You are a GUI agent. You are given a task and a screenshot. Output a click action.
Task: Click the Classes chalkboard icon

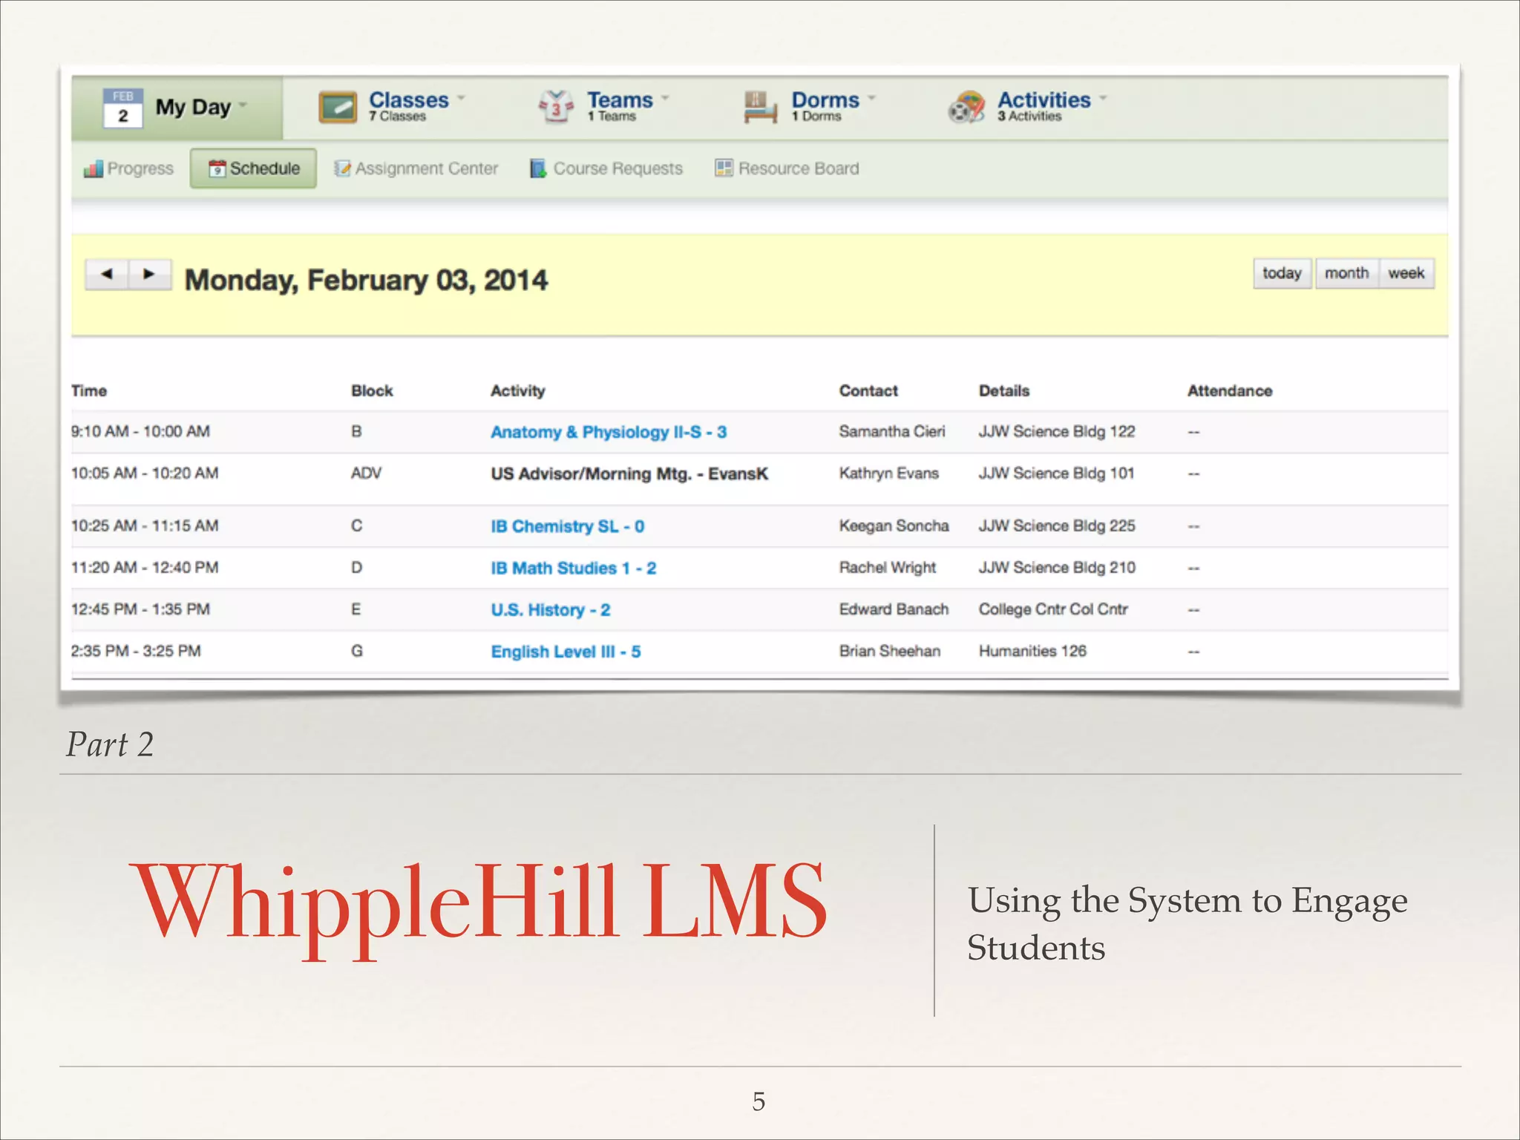pyautogui.click(x=338, y=108)
